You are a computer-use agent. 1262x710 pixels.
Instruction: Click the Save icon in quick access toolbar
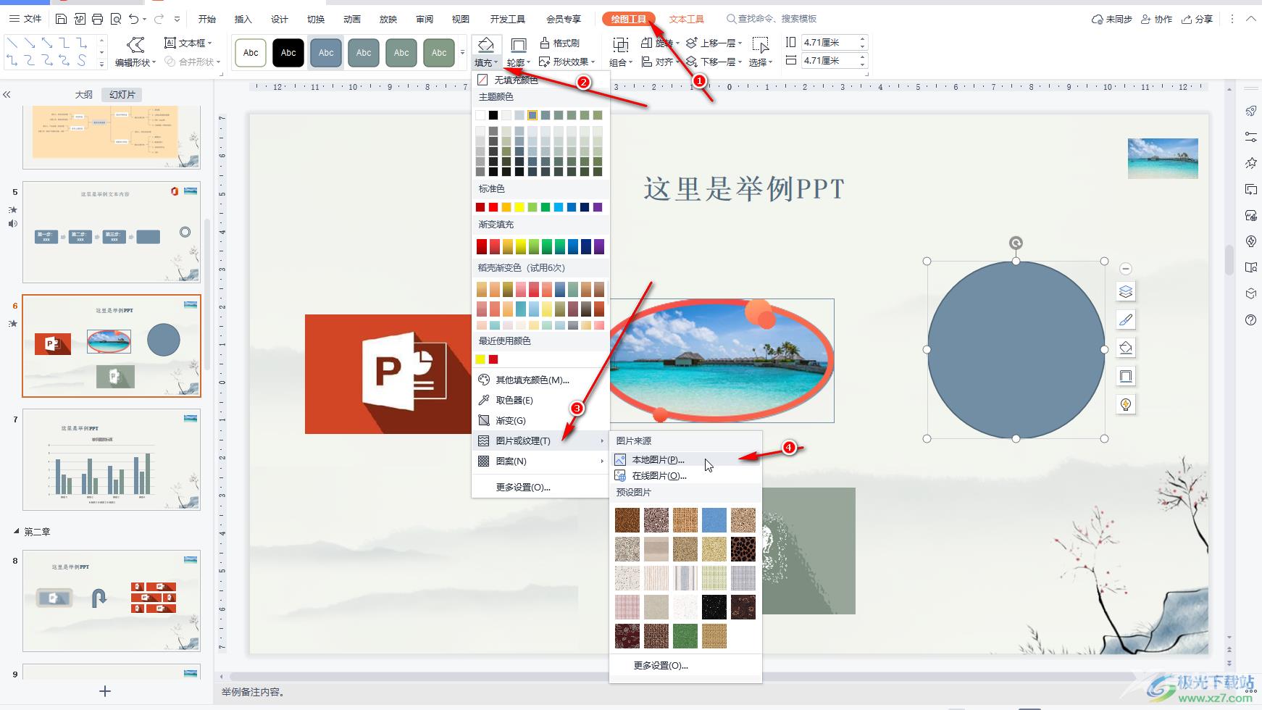click(x=62, y=19)
